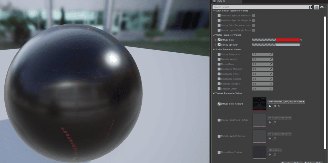Reset Diffuse Color Texture to default
The width and height of the screenshot is (328, 163).
coord(279,106)
